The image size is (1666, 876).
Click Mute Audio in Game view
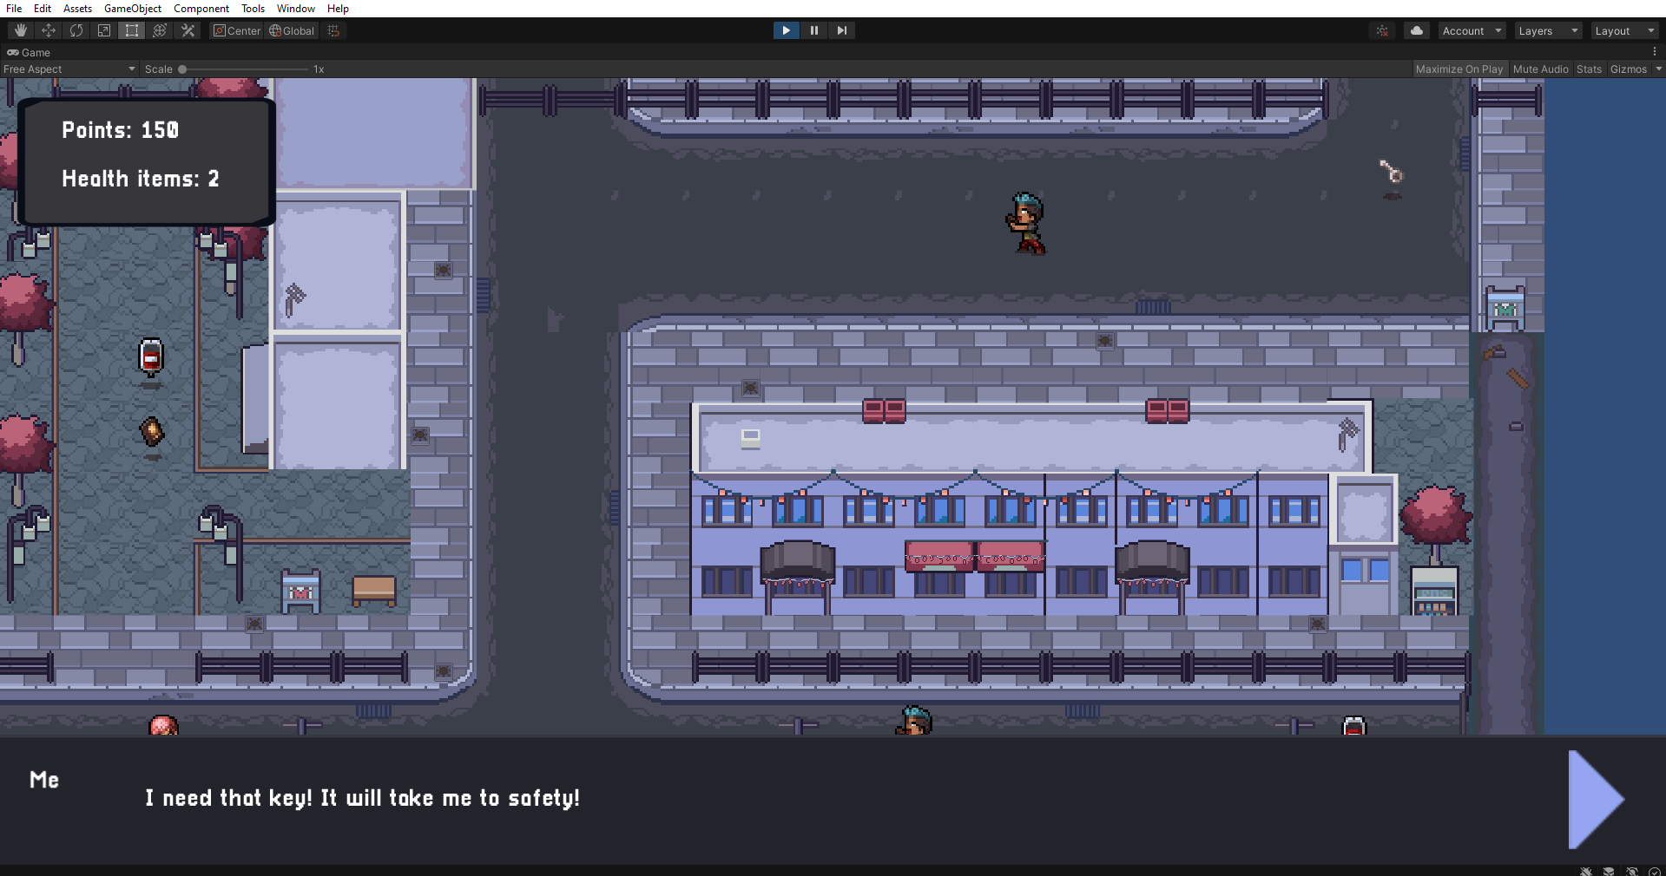[x=1540, y=69]
